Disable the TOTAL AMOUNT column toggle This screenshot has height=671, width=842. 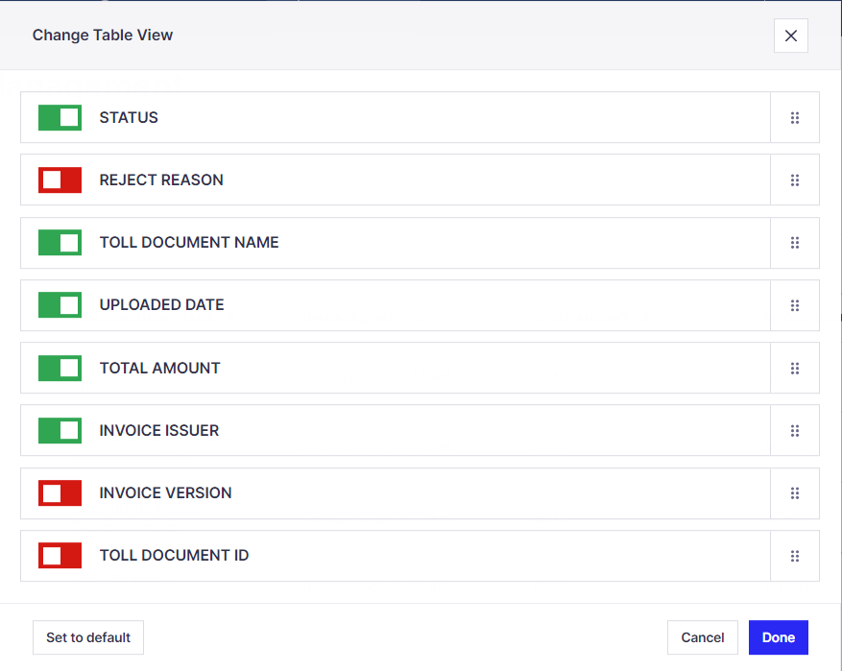[60, 368]
